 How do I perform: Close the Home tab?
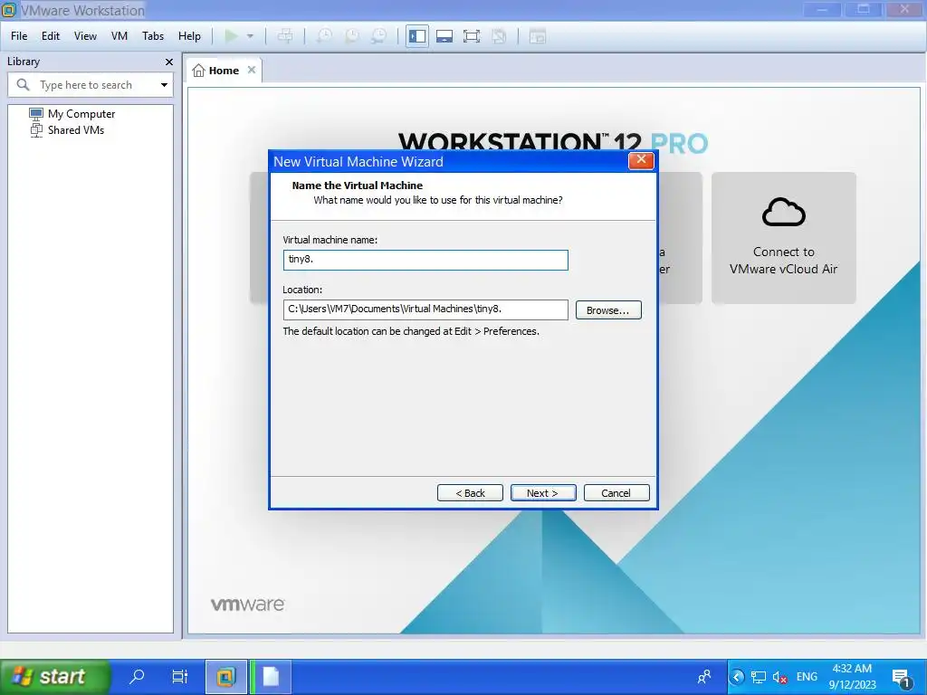pos(252,70)
